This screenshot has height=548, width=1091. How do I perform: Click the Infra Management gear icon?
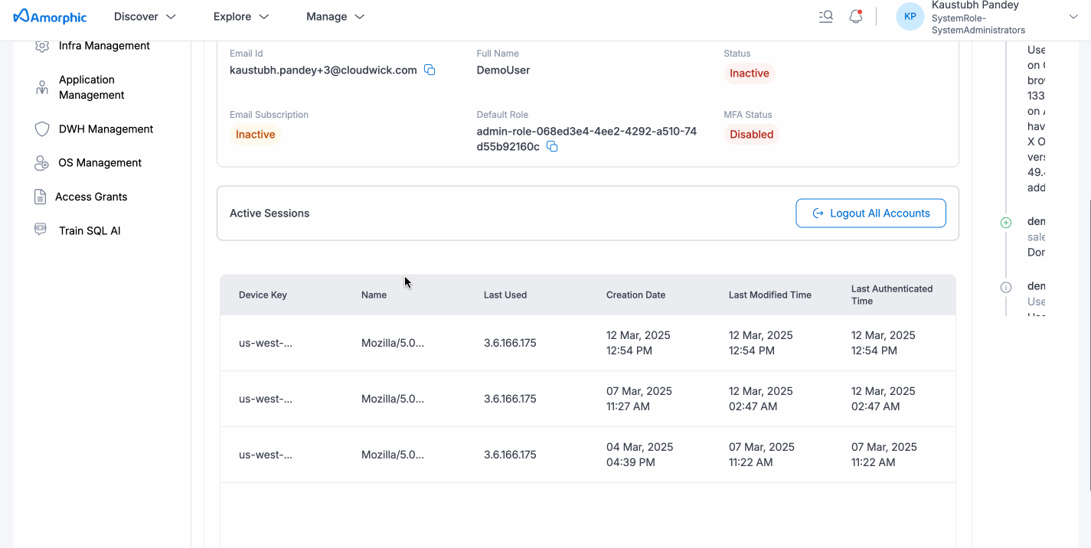tap(42, 46)
